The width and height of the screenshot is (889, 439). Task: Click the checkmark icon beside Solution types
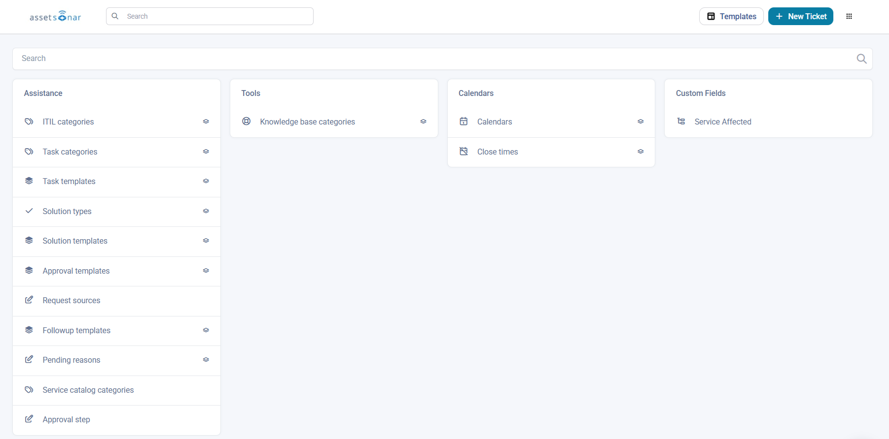click(x=29, y=211)
